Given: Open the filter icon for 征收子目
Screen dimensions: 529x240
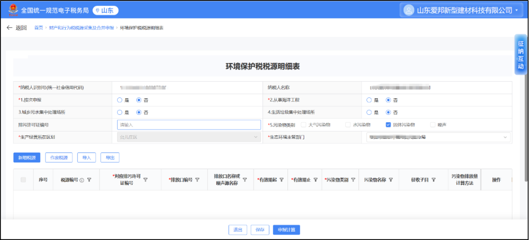Looking at the screenshot, I should pyautogui.click(x=433, y=180).
